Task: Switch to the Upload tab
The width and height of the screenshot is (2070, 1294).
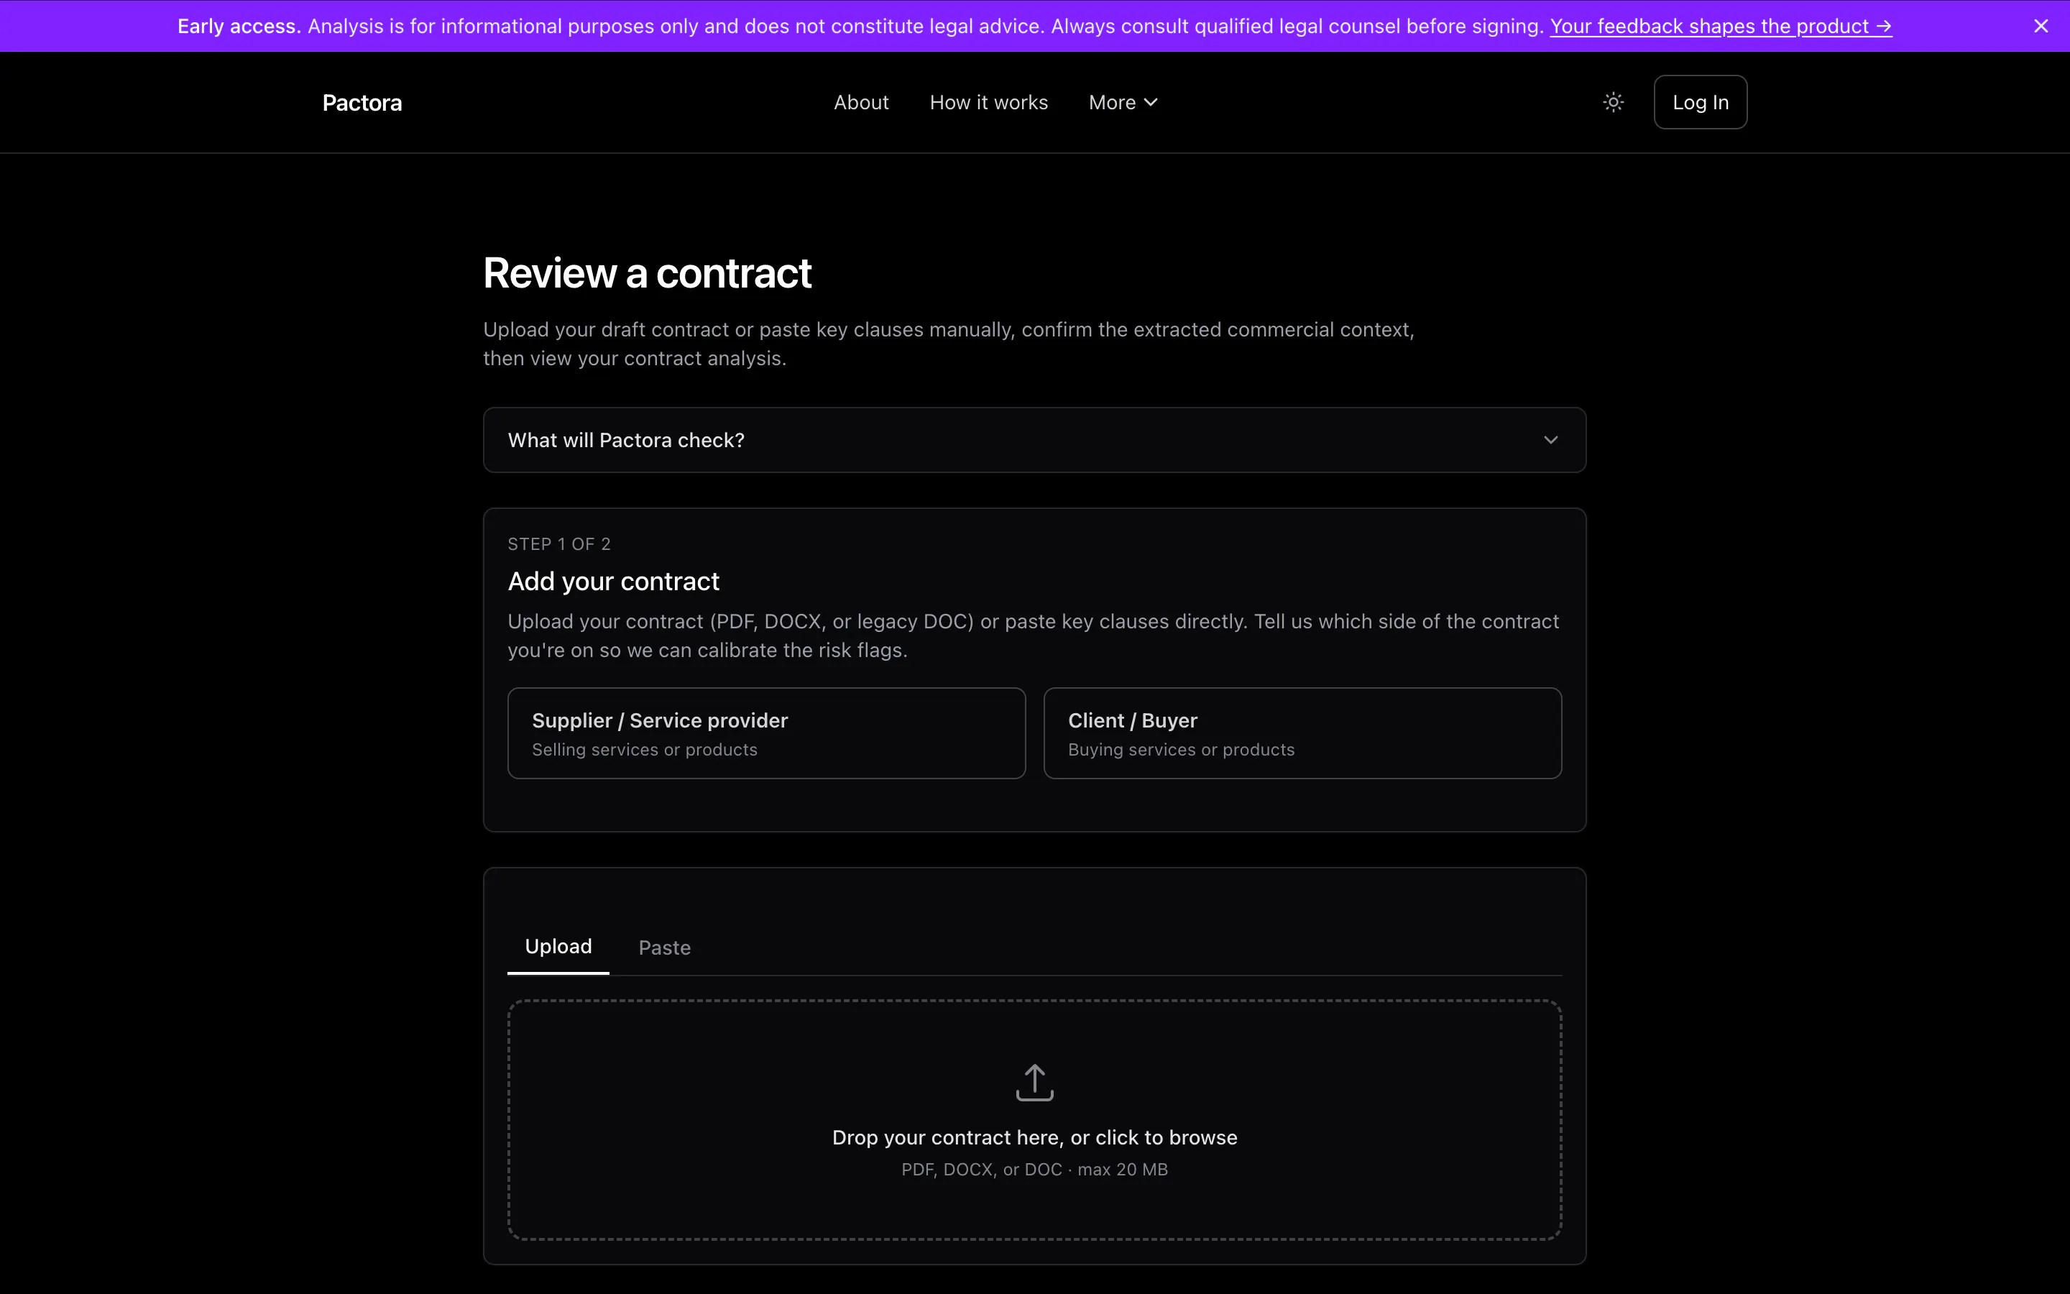Action: point(558,947)
